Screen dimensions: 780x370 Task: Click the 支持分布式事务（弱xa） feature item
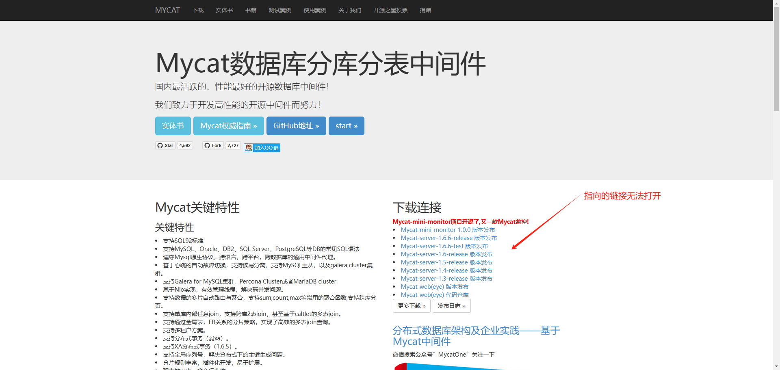point(196,338)
